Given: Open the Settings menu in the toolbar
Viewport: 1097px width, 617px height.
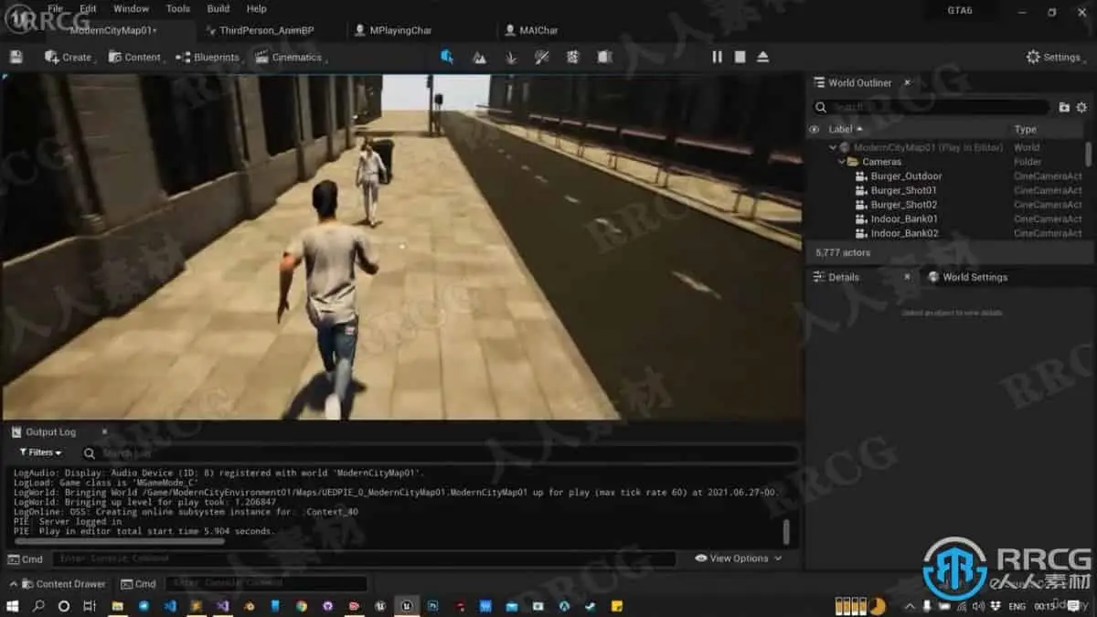Looking at the screenshot, I should pyautogui.click(x=1056, y=57).
